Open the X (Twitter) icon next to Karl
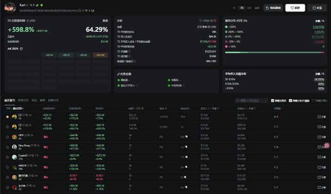The image size is (331, 194). click(x=31, y=5)
